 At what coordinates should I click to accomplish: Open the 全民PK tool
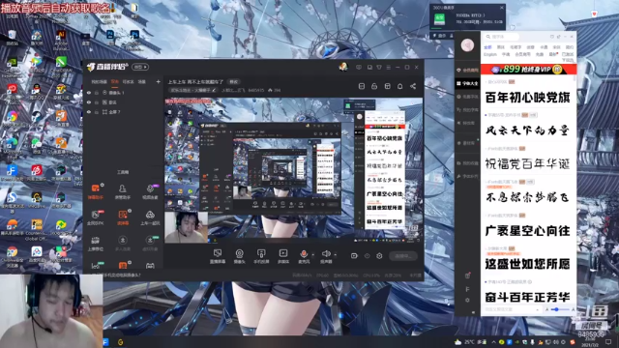pos(96,217)
